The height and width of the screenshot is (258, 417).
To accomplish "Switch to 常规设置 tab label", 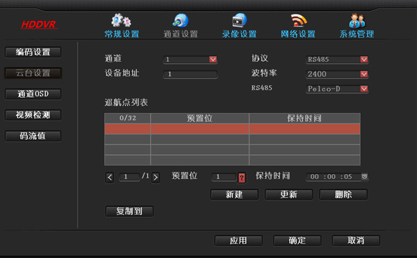I will click(x=122, y=34).
